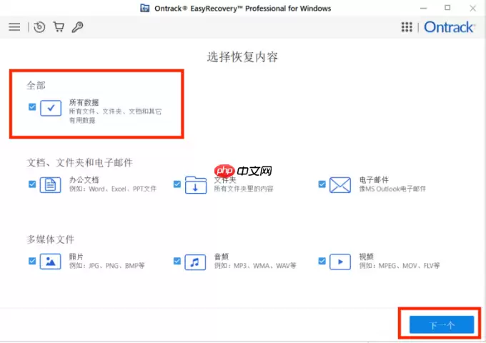This screenshot has height=343, width=486.
Task: Minimize the EasyRecovery window
Action: (x=423, y=8)
